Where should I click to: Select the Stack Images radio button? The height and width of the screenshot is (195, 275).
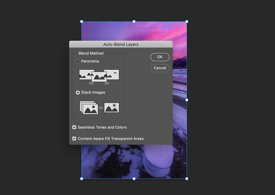click(78, 92)
